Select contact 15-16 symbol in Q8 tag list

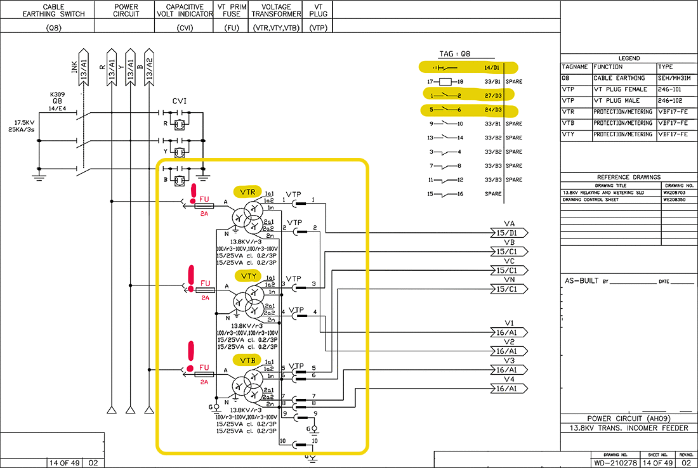click(x=445, y=195)
